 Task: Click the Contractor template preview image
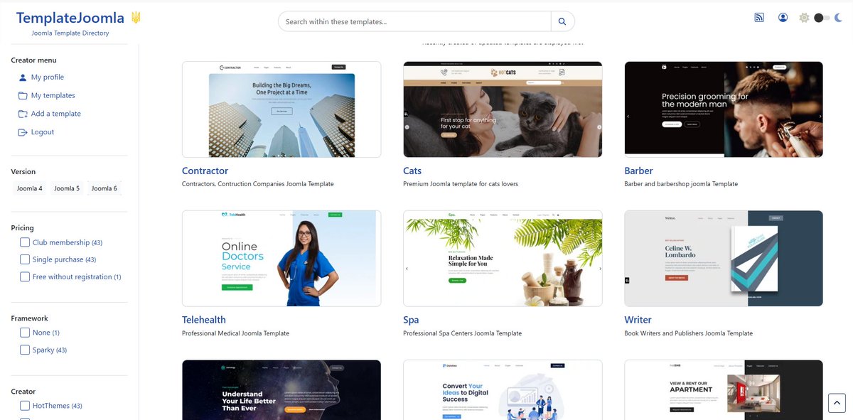coord(281,109)
